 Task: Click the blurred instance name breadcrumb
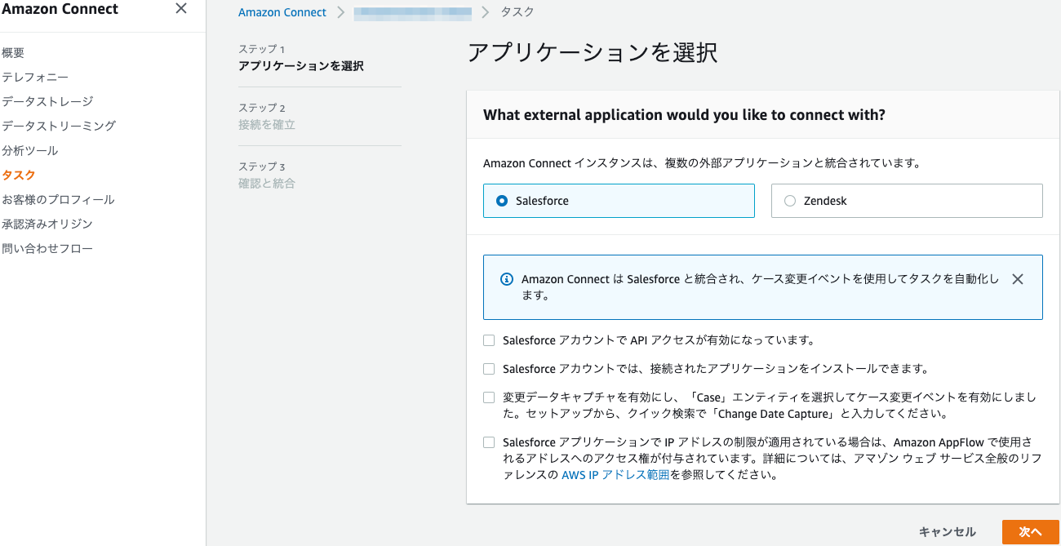tap(413, 12)
